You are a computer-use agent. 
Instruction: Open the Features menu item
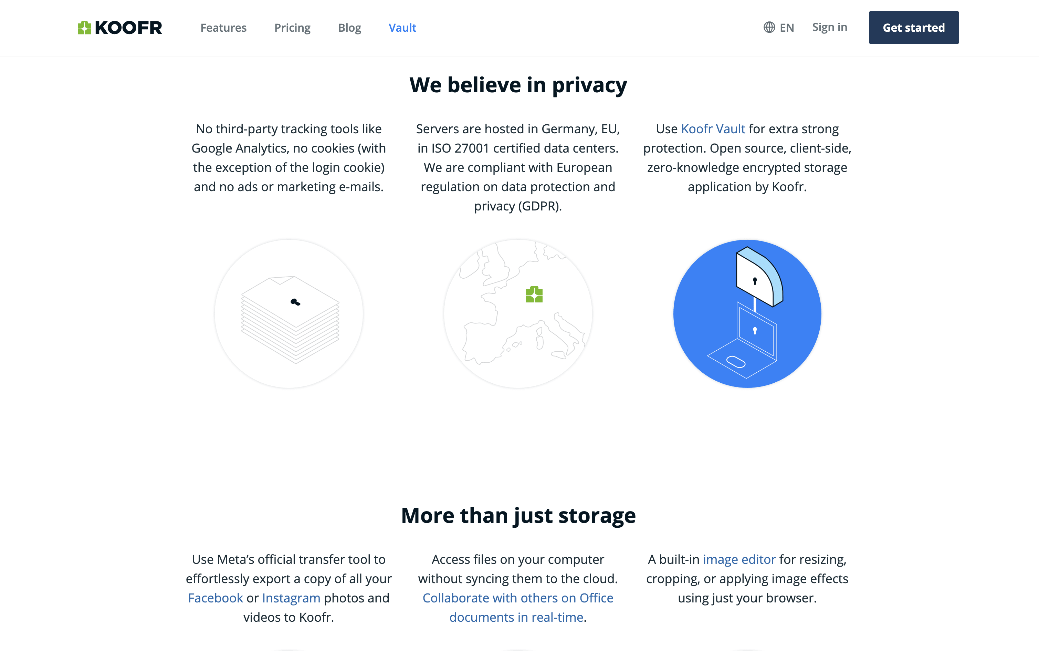[223, 28]
